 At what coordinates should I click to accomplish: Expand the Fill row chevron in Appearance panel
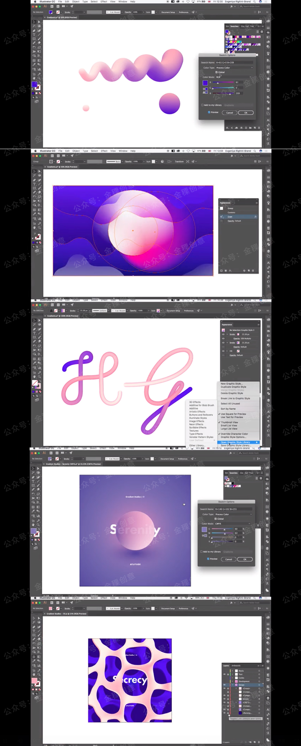[x=227, y=351]
